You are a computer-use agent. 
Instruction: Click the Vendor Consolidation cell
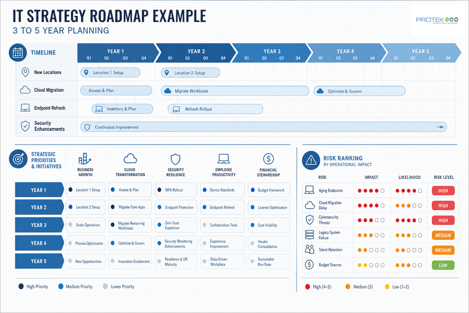[269, 244]
